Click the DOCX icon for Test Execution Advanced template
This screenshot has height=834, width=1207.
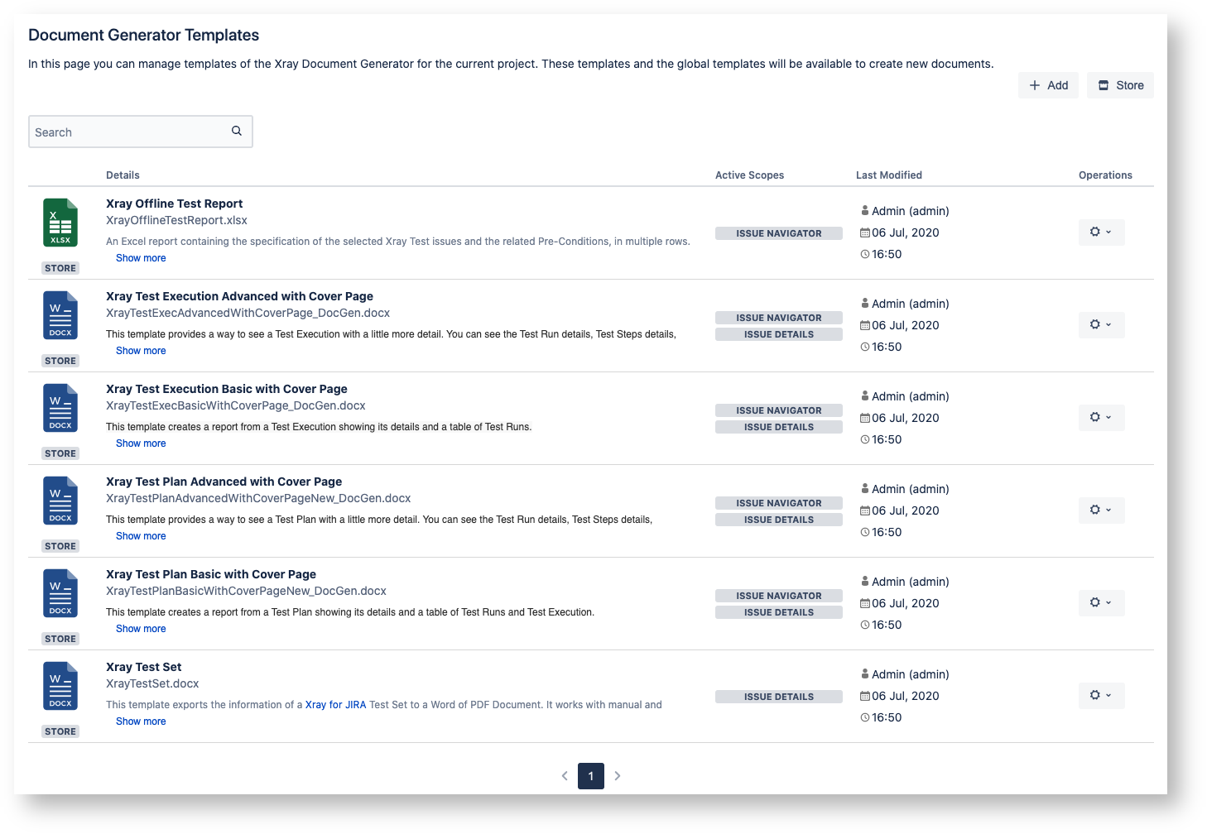pyautogui.click(x=60, y=315)
